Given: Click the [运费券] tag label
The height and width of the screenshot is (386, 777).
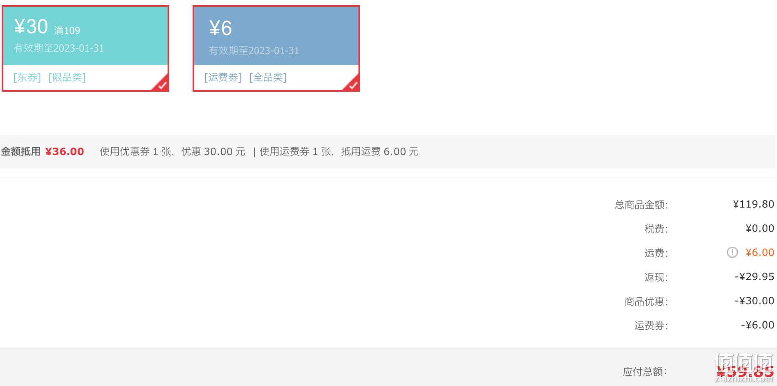Looking at the screenshot, I should pyautogui.click(x=223, y=78).
